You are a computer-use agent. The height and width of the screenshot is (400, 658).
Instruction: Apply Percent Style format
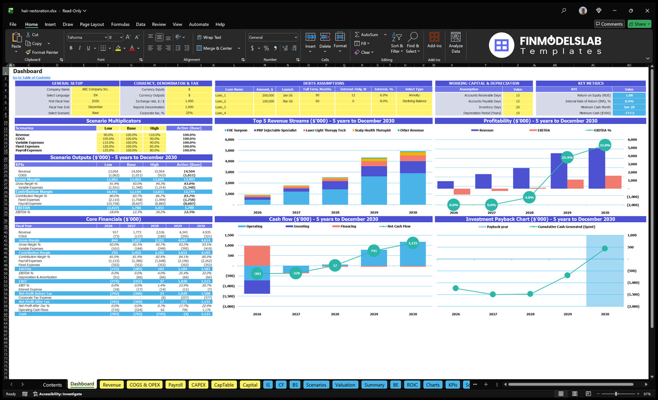coord(266,48)
